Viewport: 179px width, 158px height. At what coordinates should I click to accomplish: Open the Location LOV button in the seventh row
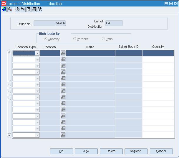63,91
